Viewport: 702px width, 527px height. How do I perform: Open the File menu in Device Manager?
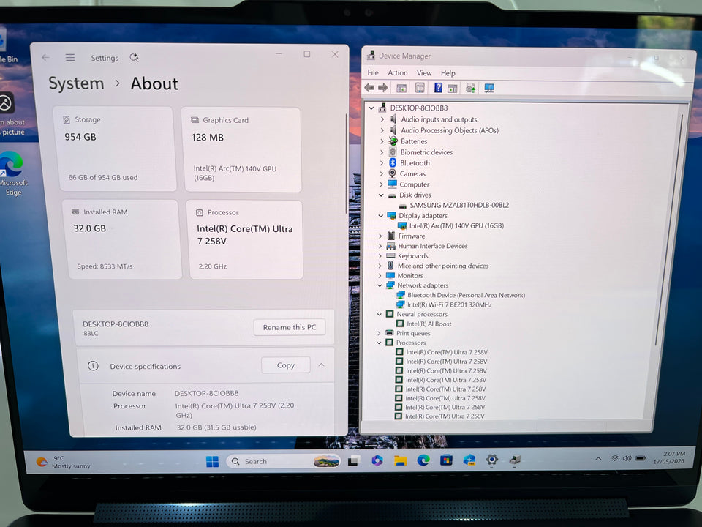tap(373, 72)
